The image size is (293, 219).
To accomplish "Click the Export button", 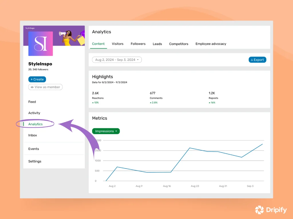I will pos(257,60).
